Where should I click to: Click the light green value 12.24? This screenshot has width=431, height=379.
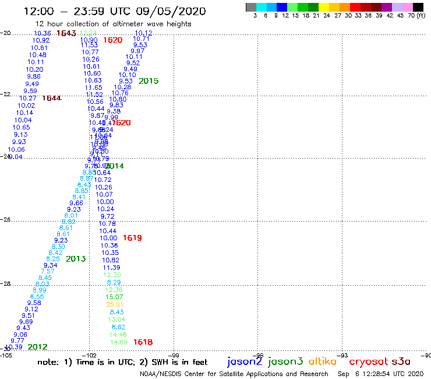88,33
